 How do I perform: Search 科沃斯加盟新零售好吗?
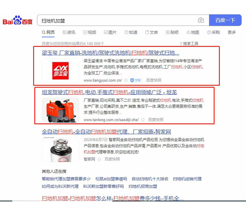(x=104, y=186)
